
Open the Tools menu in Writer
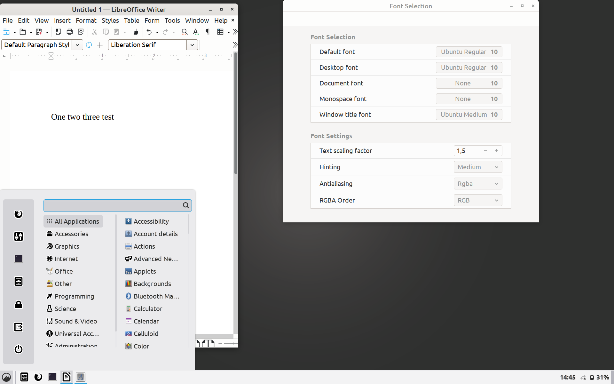click(172, 20)
